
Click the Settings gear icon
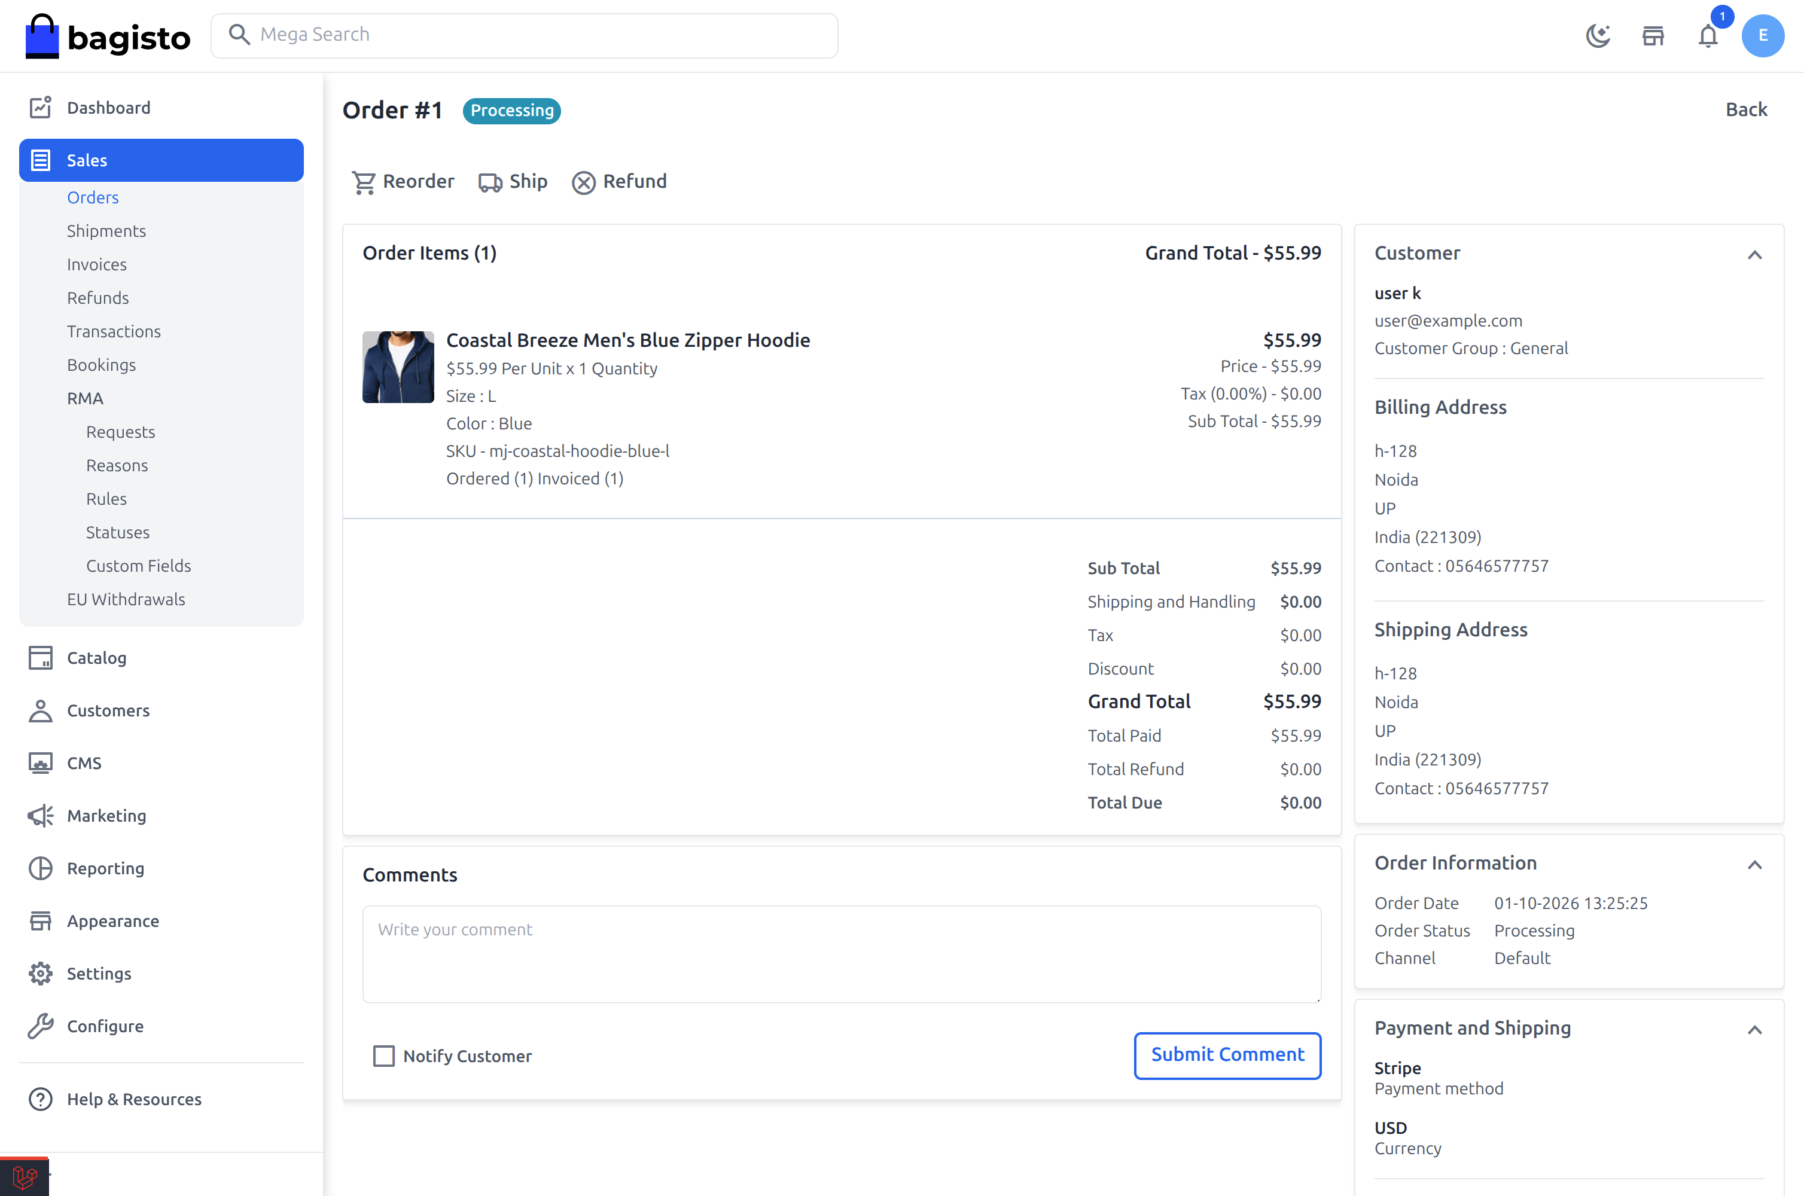point(41,974)
